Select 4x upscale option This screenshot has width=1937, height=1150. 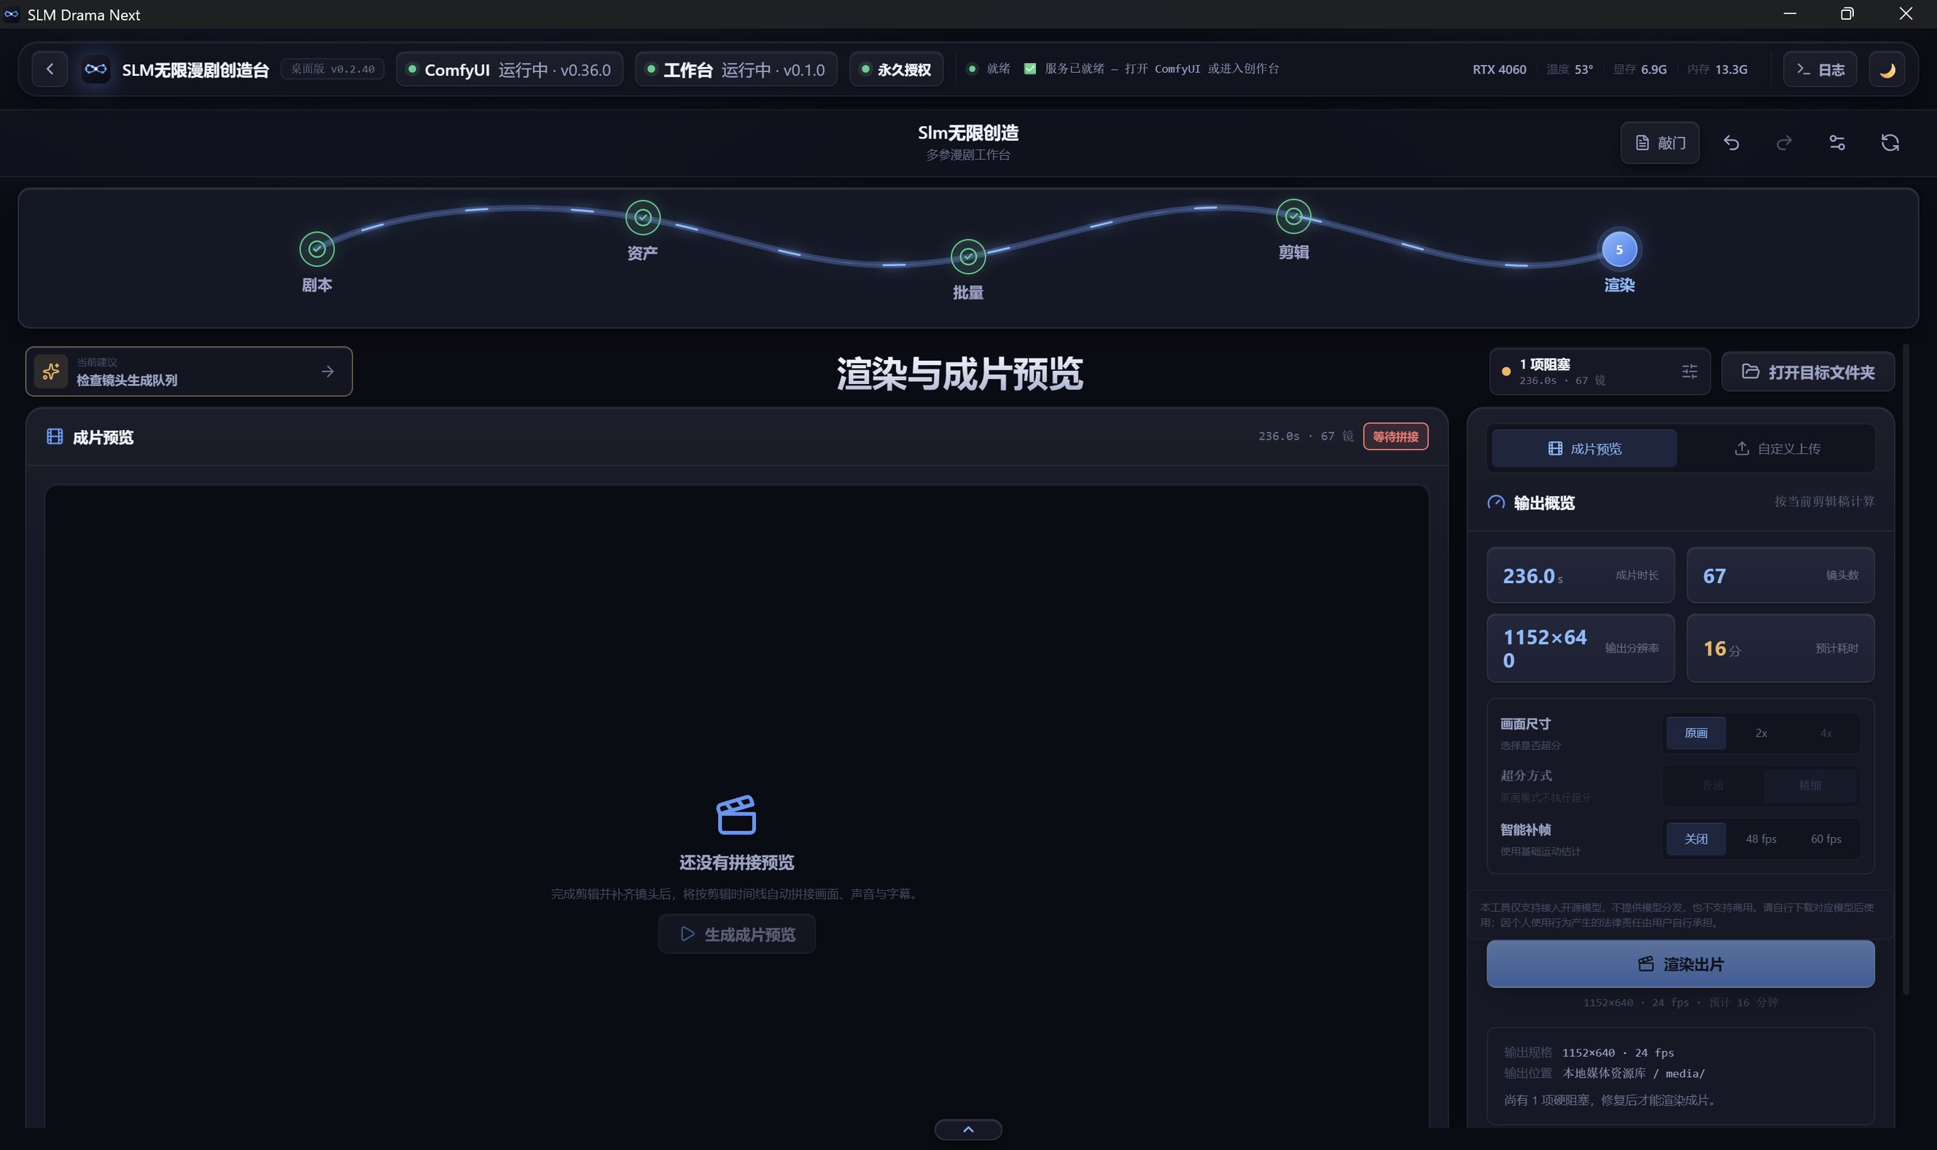click(1825, 732)
